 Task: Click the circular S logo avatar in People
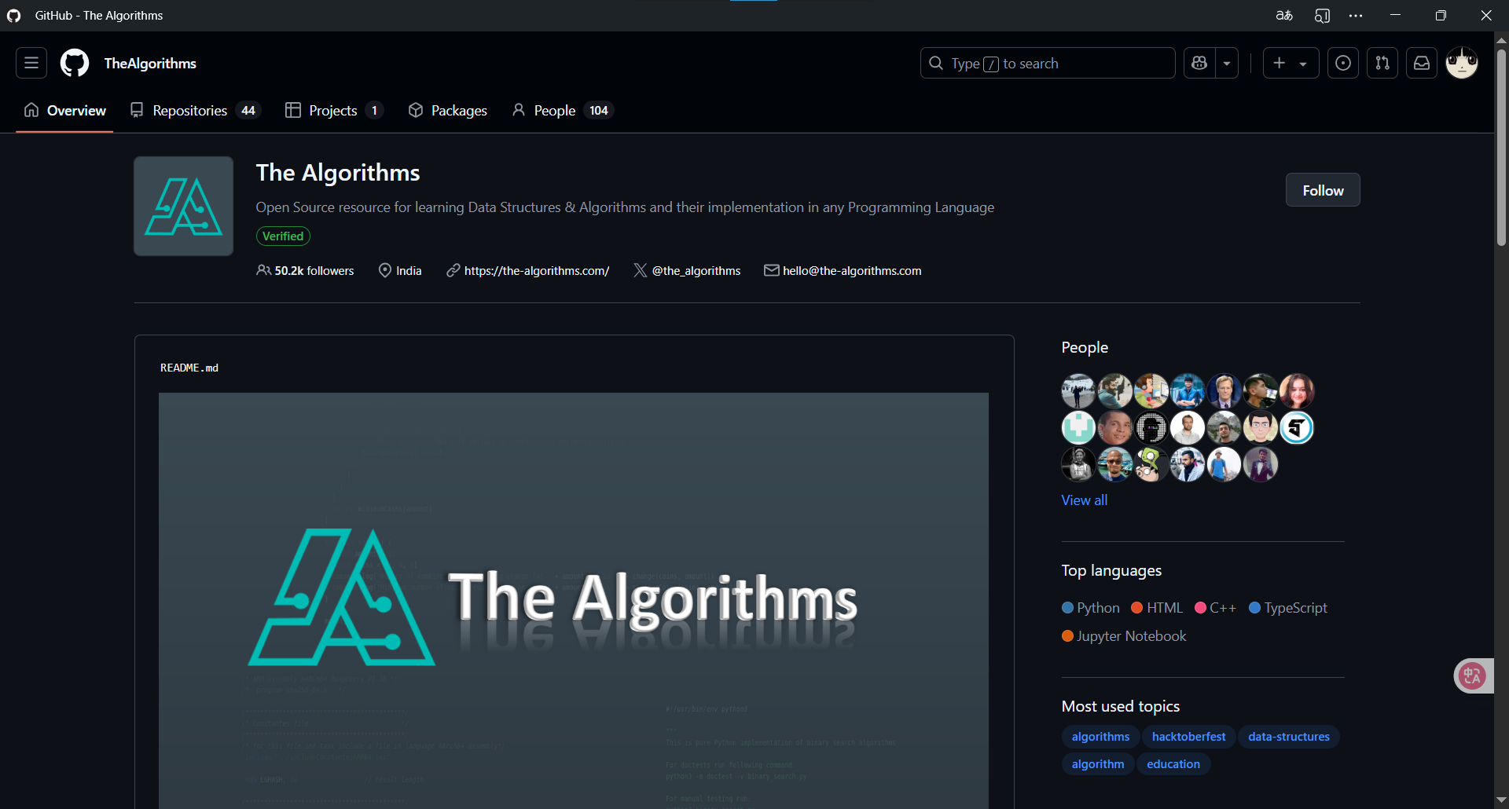pos(1297,428)
